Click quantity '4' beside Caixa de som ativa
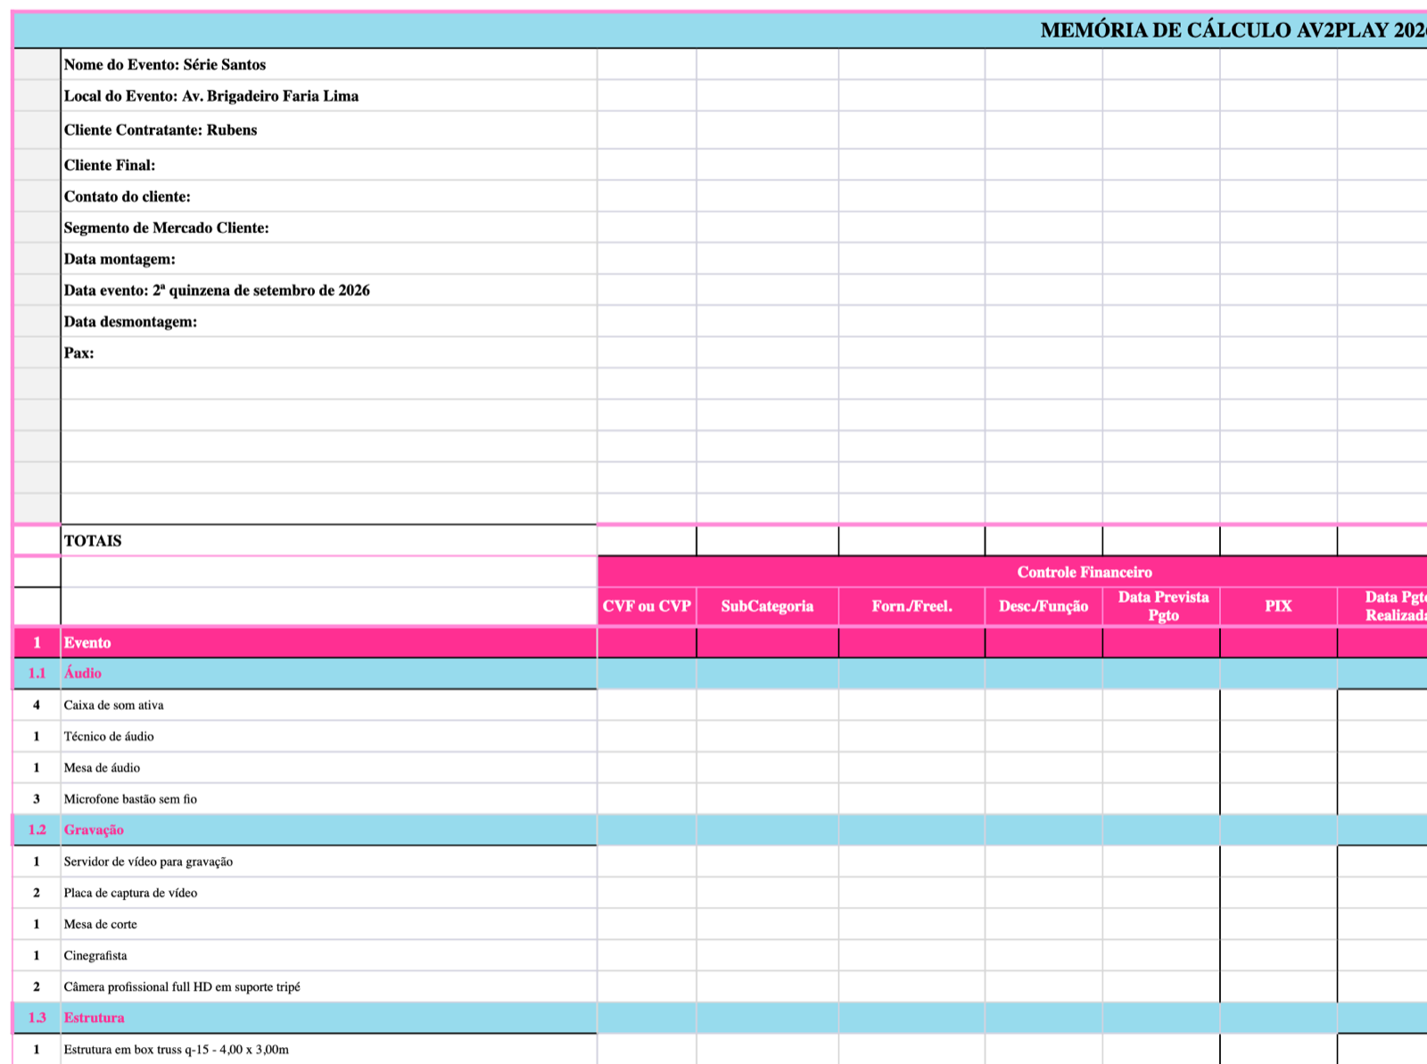 coord(37,705)
